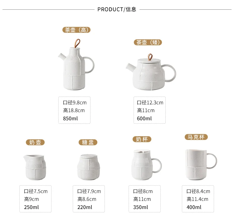
Task: Click the 茶壶（高）brown label
Action: coord(76,30)
